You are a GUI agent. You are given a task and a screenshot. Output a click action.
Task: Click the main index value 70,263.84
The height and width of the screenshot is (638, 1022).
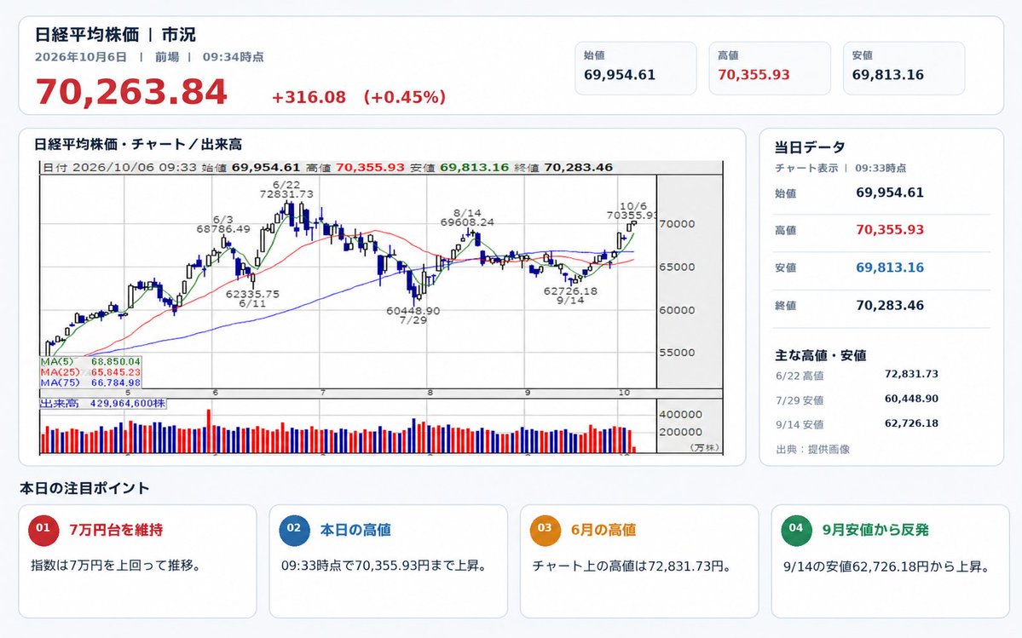pos(131,92)
